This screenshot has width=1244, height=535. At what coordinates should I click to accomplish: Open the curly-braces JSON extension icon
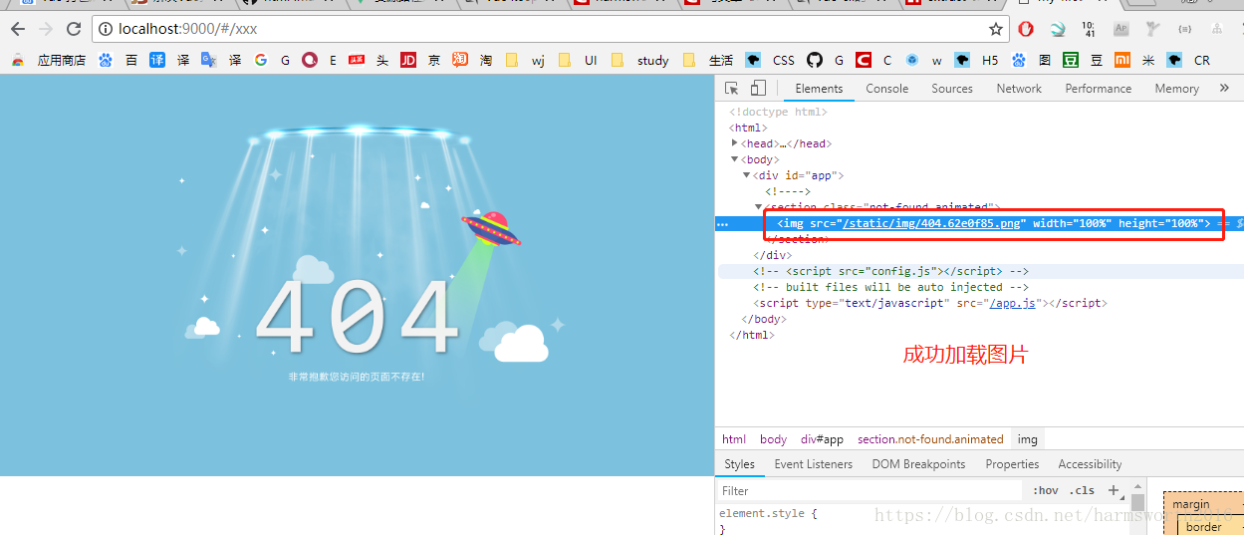click(x=1184, y=29)
